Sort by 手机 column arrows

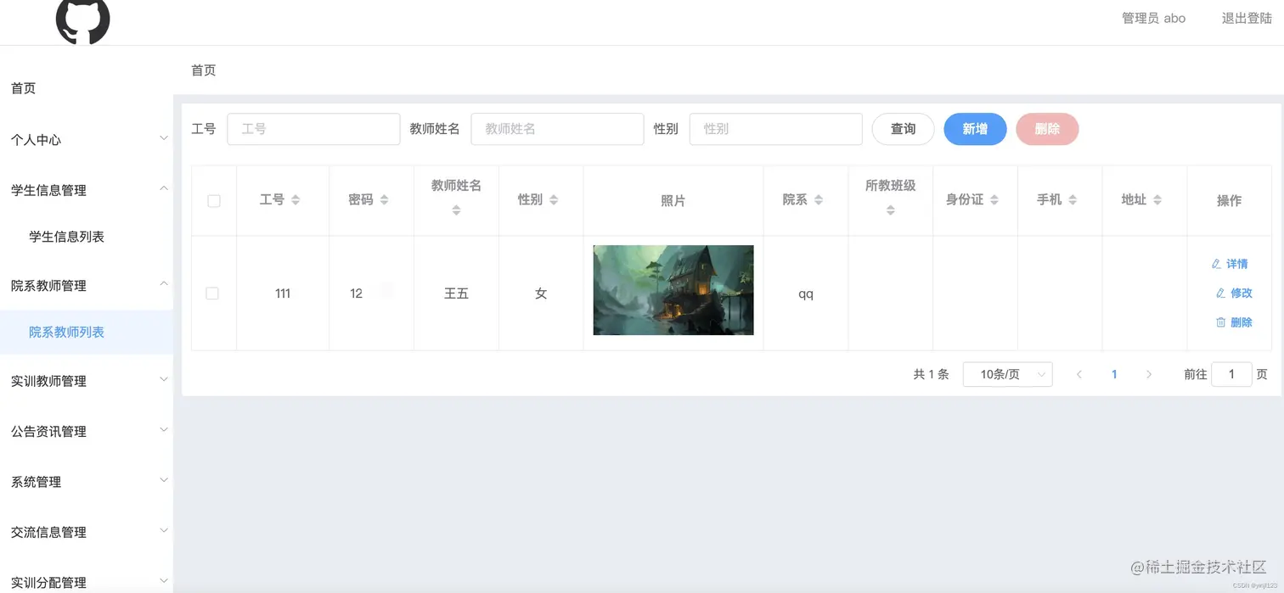(x=1073, y=200)
